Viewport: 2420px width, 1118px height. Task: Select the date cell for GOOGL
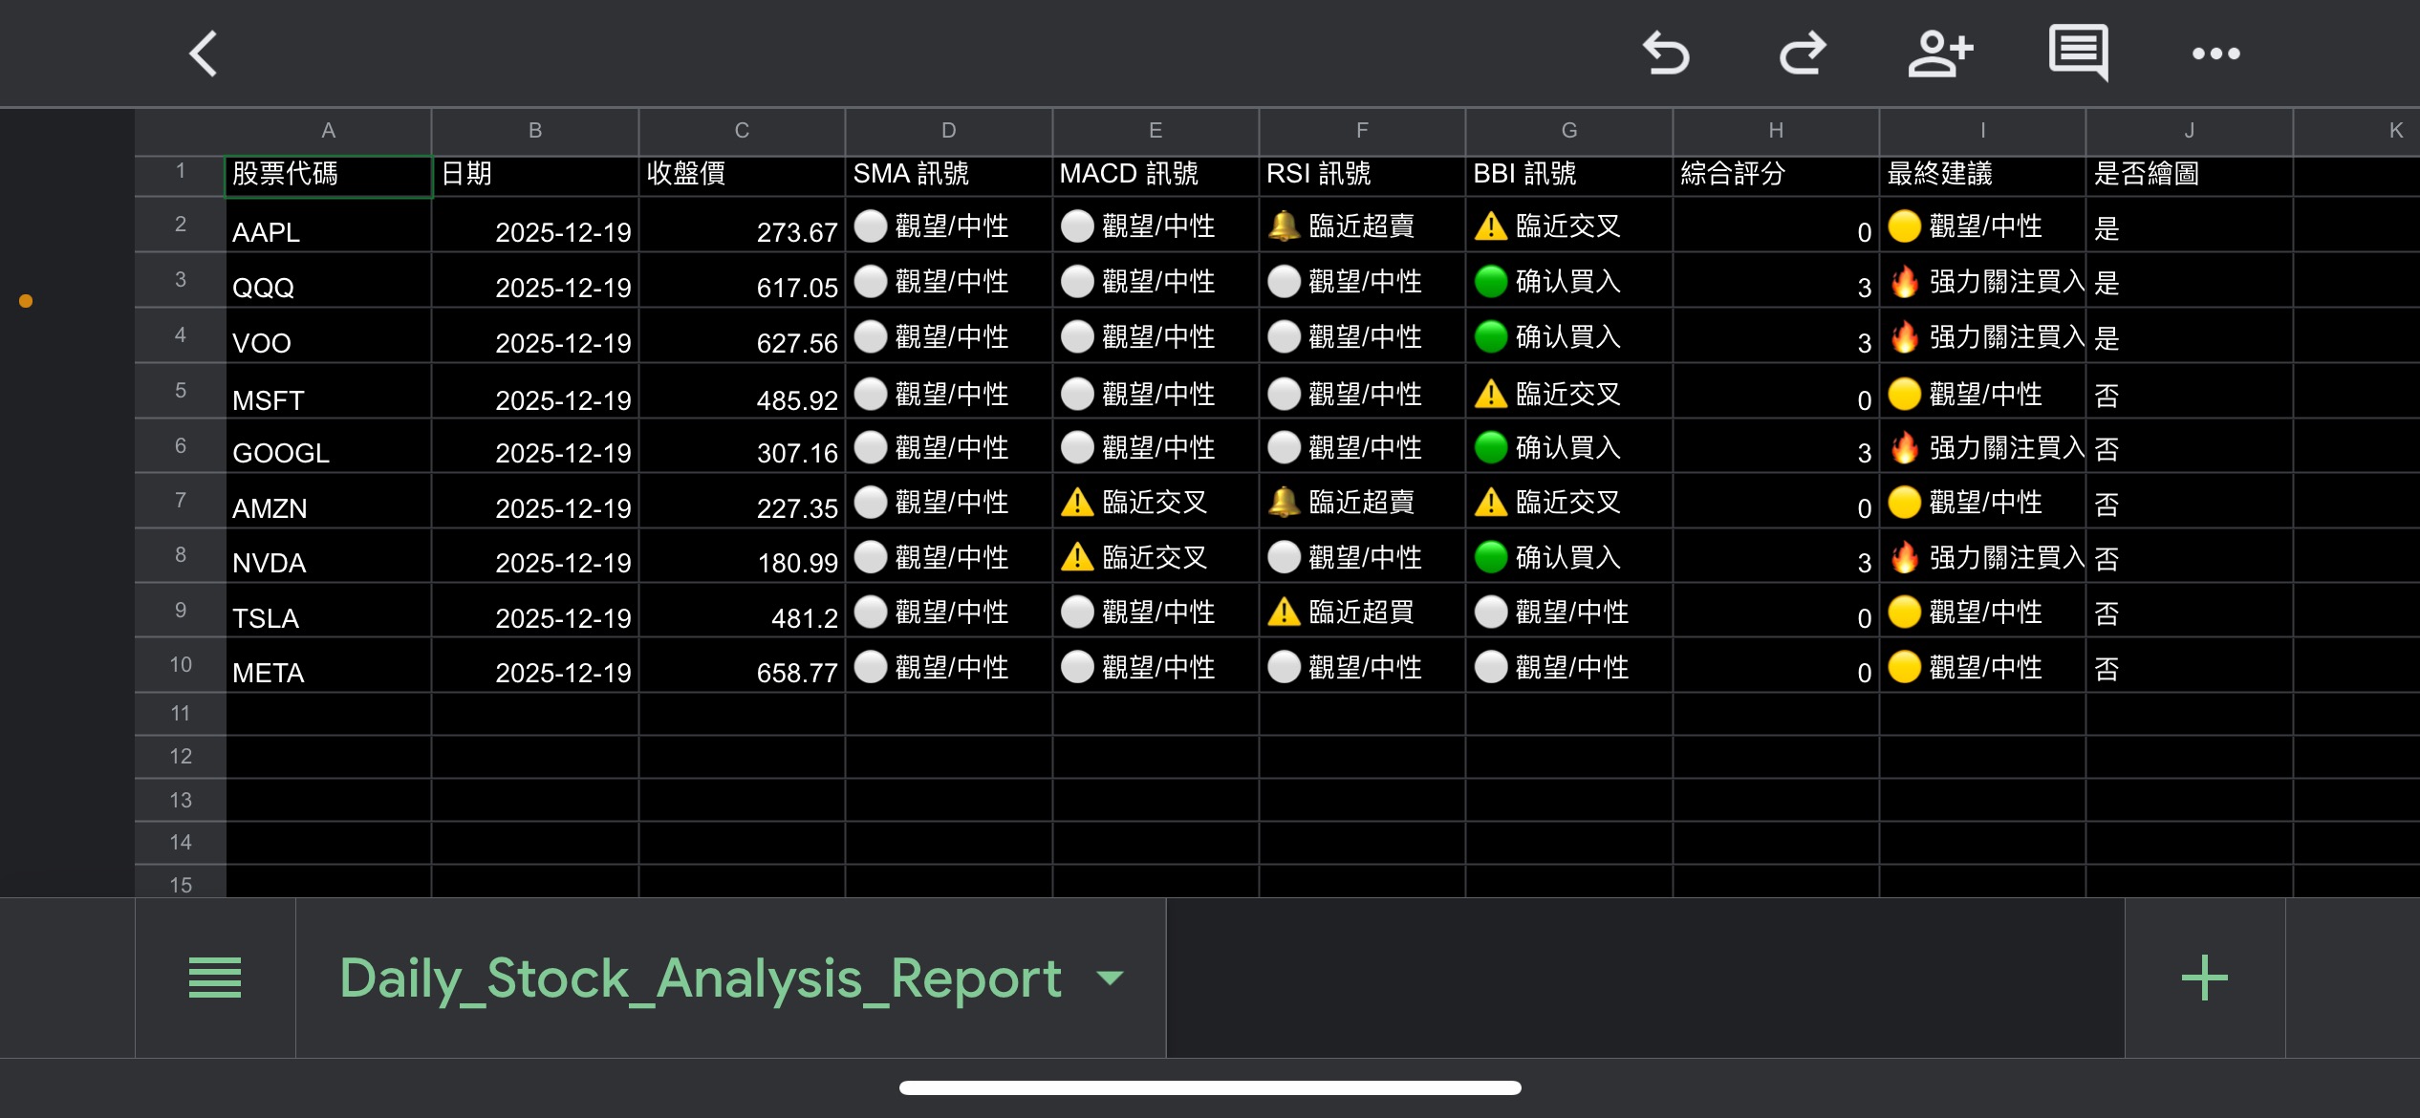click(x=535, y=447)
